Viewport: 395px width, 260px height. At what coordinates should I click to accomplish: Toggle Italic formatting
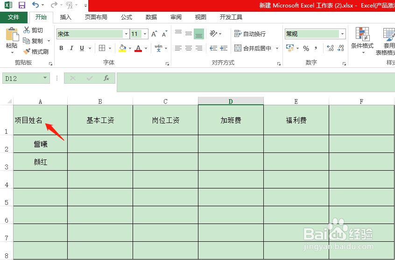pos(71,48)
